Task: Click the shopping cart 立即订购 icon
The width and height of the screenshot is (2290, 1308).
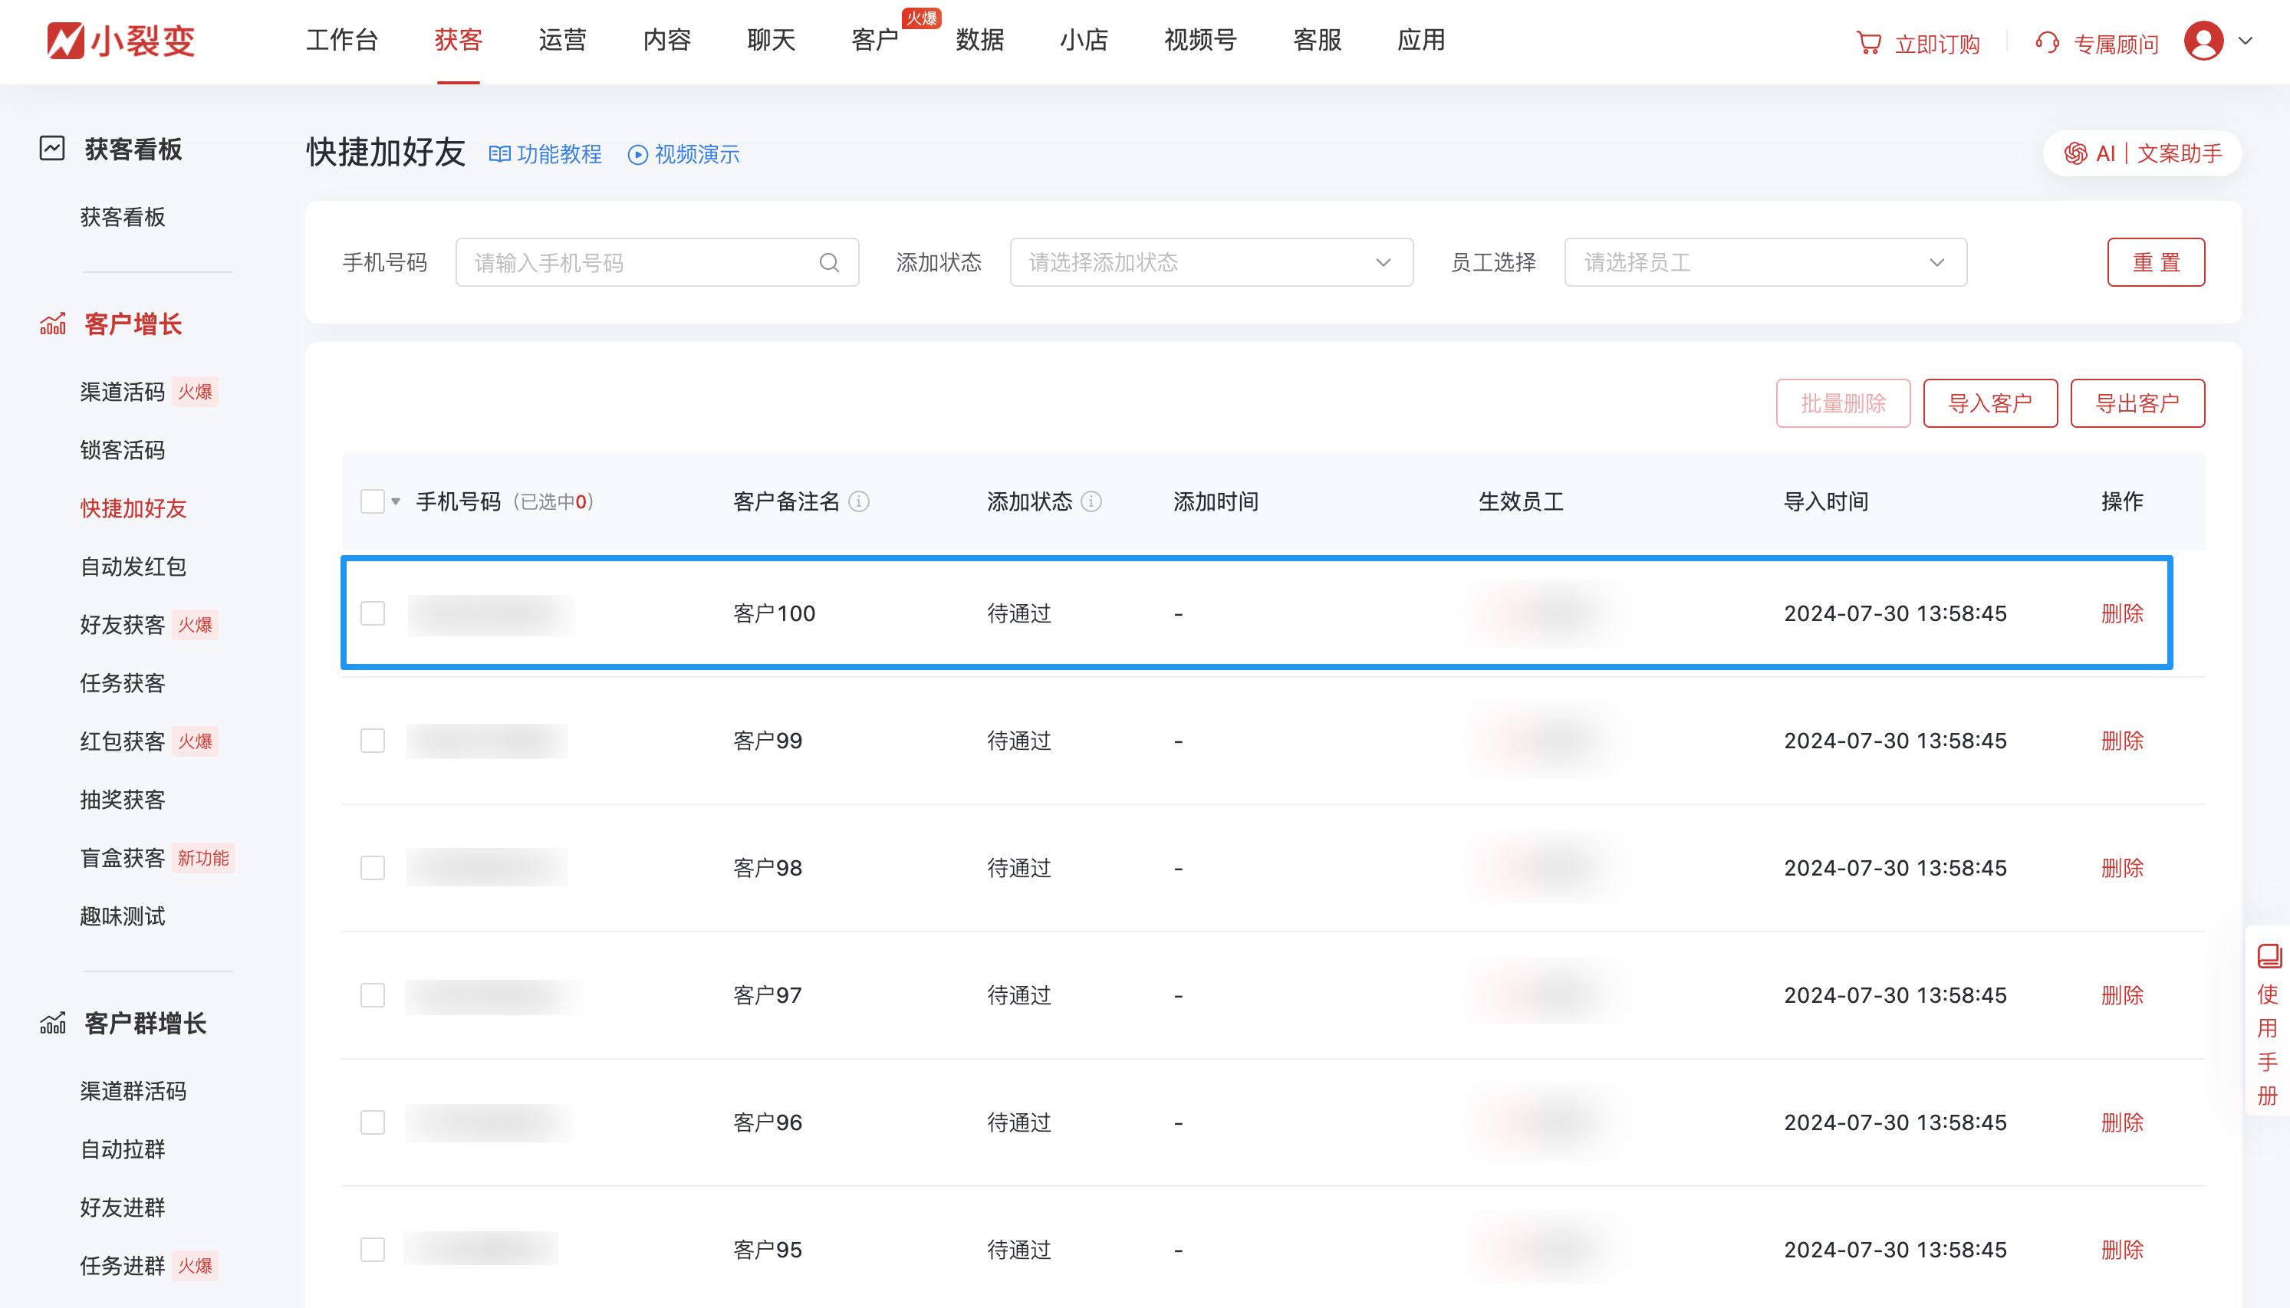Action: point(1869,43)
